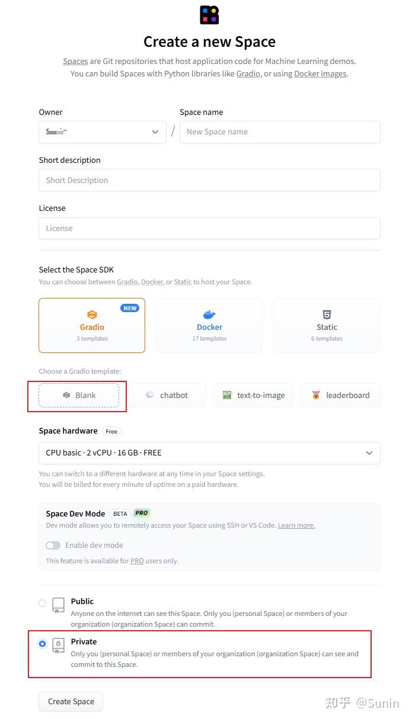409x719 pixels.
Task: Select the Blank Gradio template
Action: tap(79, 395)
